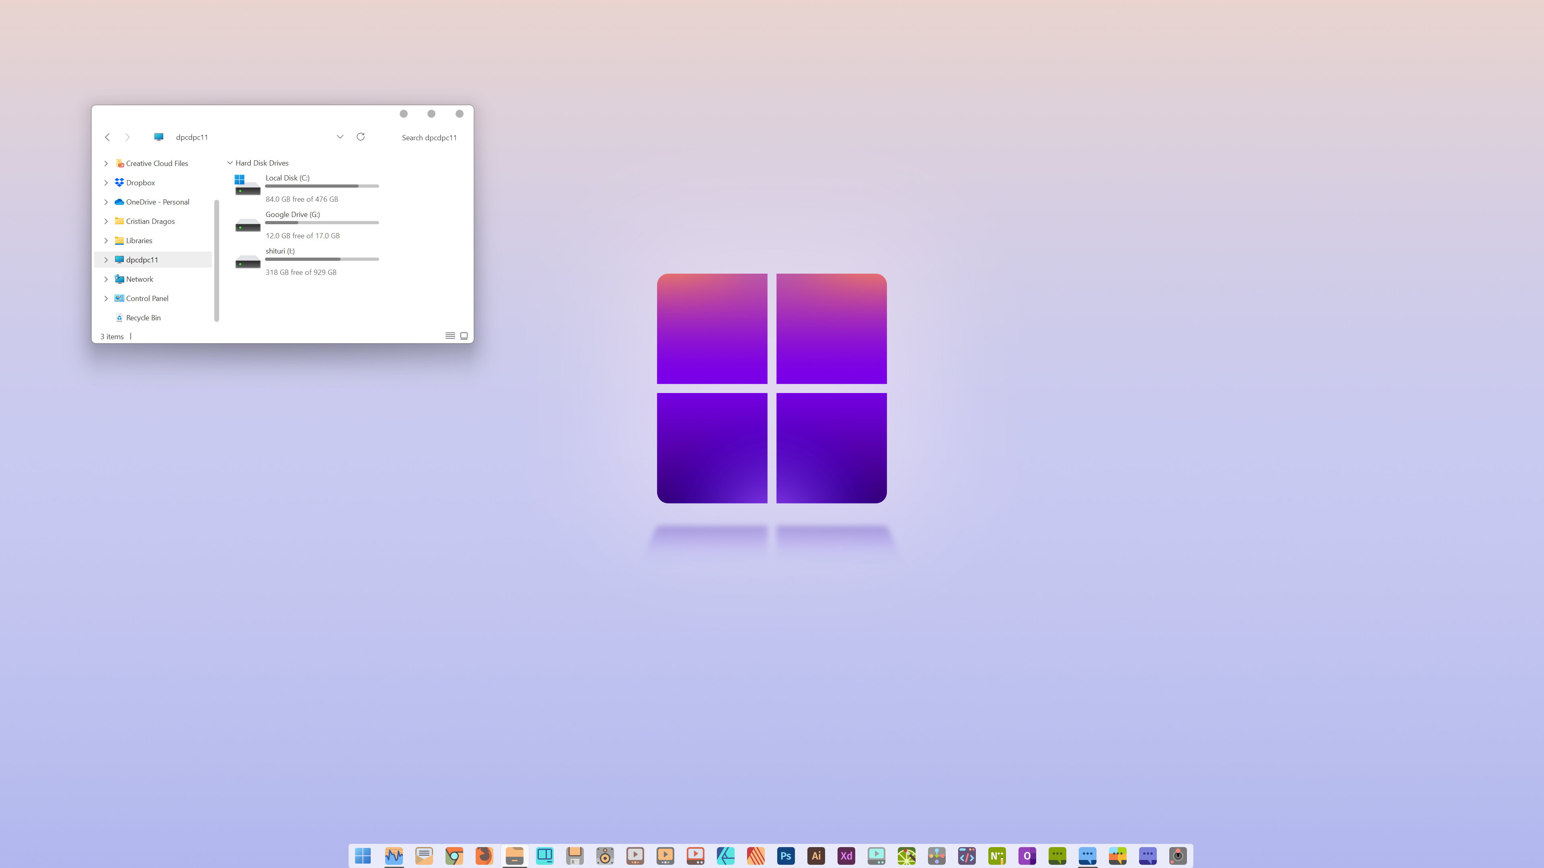
Task: Select the shituri (I:) drive
Action: click(306, 261)
